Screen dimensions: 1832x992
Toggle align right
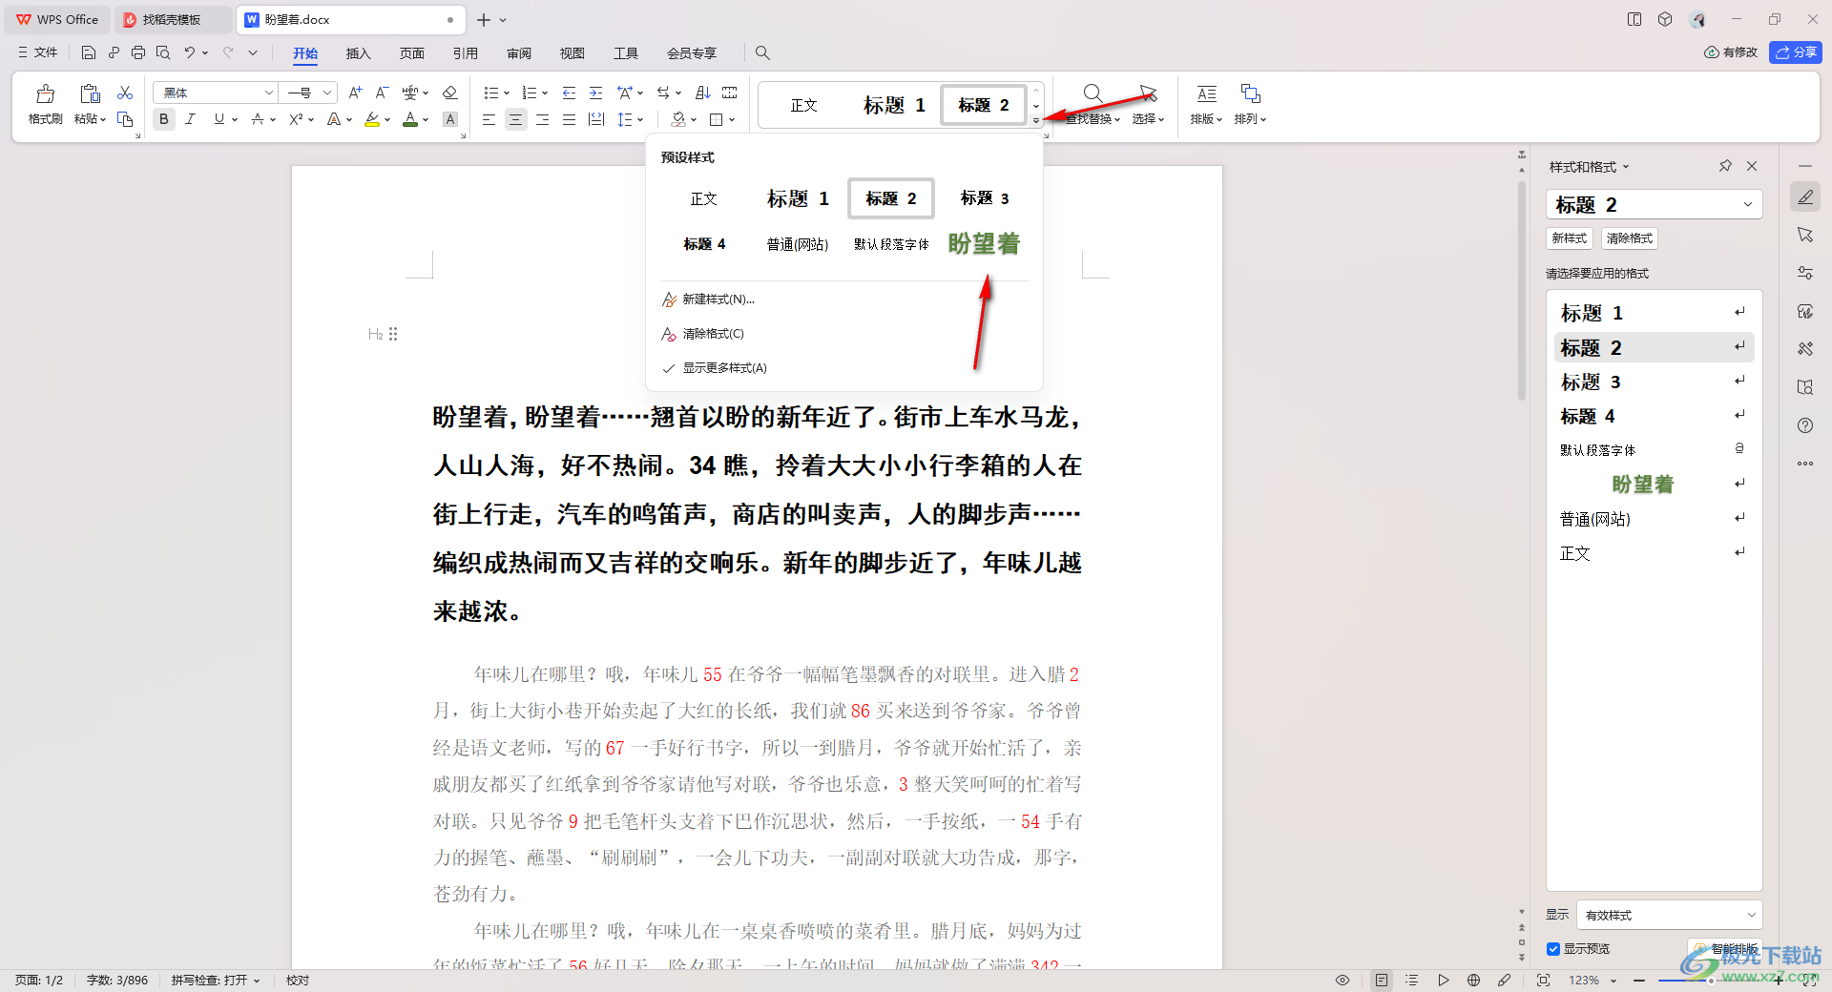(x=543, y=119)
